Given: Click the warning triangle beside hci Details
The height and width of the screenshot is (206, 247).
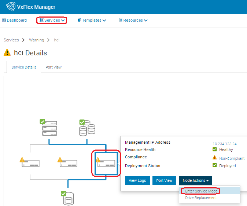Looking at the screenshot, I should (7, 52).
